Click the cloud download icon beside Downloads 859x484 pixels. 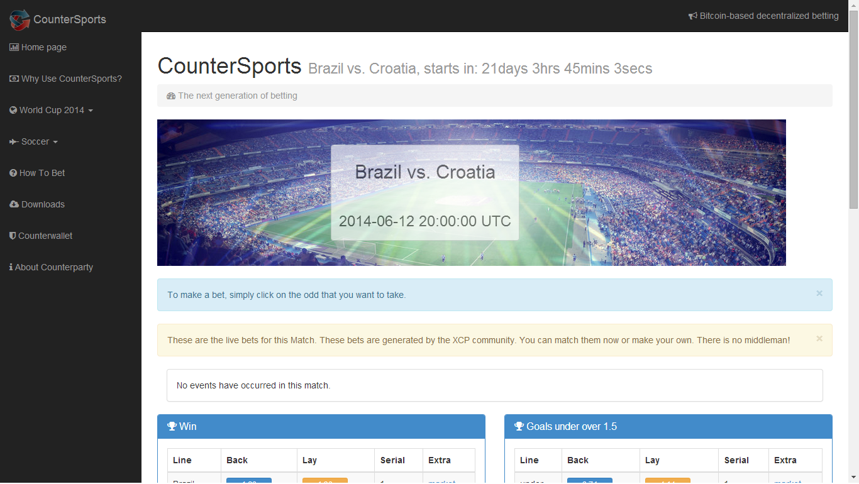tap(14, 204)
